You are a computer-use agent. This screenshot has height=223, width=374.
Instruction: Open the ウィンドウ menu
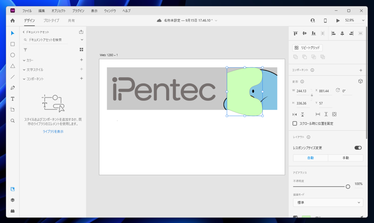[110, 11]
